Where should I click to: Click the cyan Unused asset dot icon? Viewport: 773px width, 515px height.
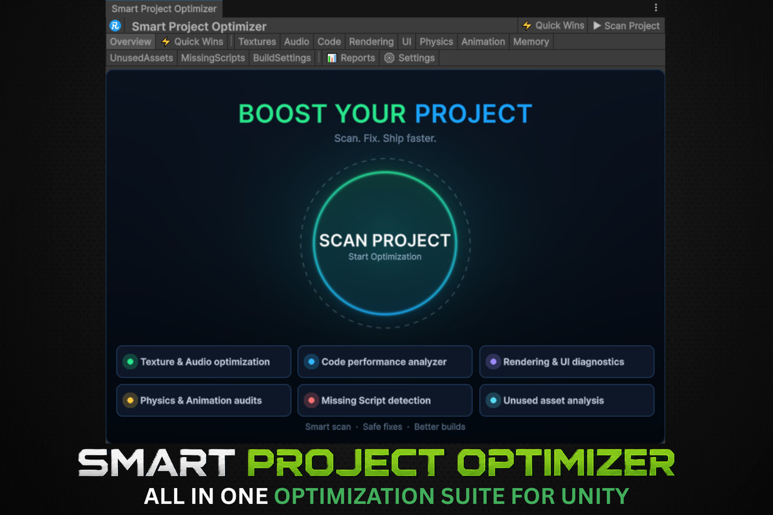pos(493,400)
